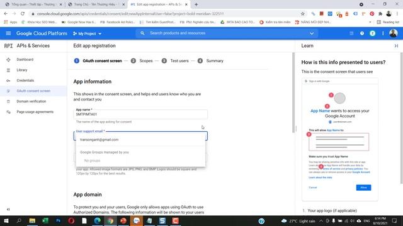This screenshot has height=226, width=403.
Task: Open the Windows Start menu
Action: (x=6, y=220)
